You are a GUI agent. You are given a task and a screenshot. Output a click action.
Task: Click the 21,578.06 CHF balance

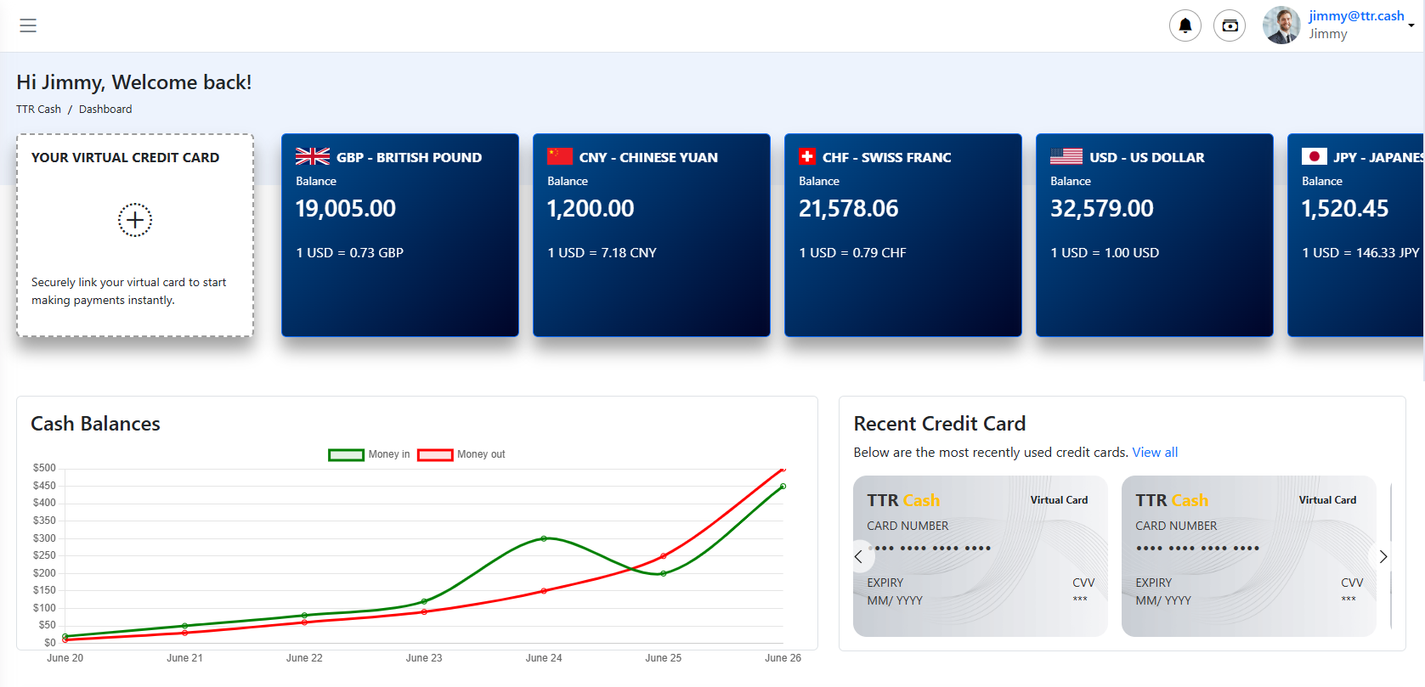(x=849, y=208)
